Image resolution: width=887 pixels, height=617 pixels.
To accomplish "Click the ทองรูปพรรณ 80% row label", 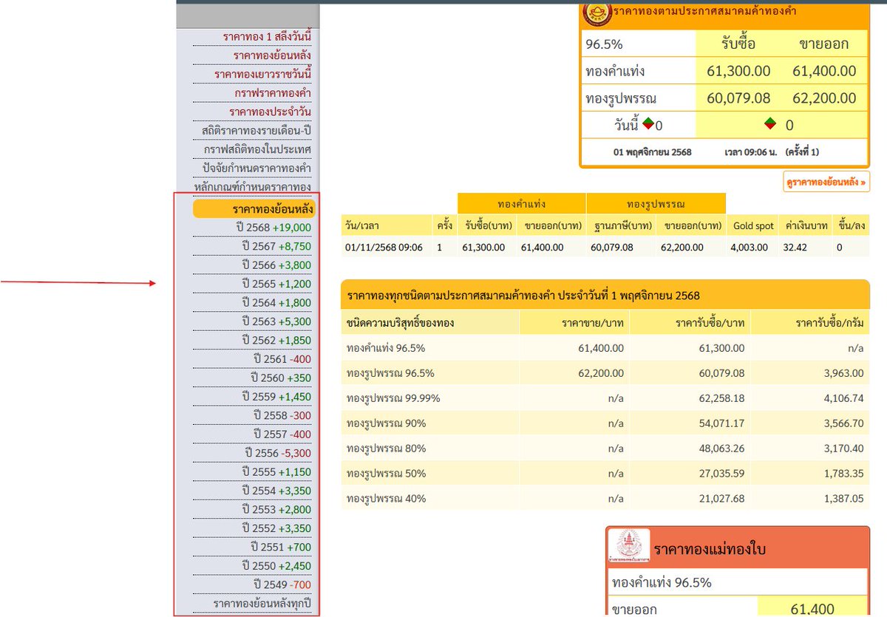I will (x=386, y=449).
